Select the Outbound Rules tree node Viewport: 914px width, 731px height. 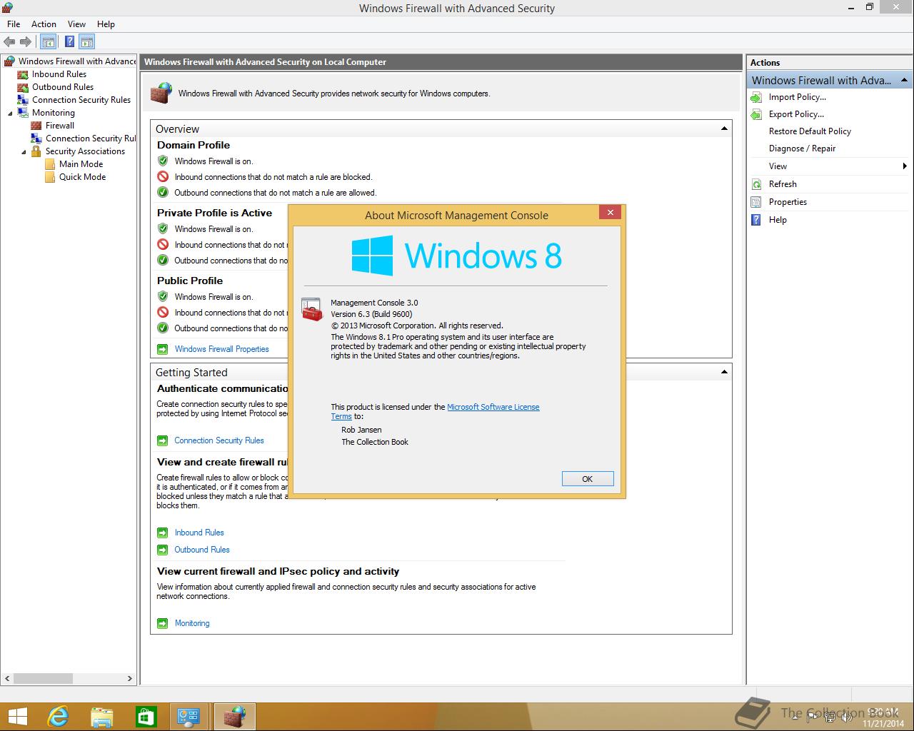(63, 87)
